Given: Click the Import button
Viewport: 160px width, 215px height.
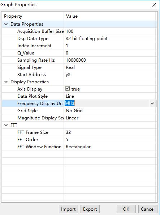Looking at the screenshot, I should pyautogui.click(x=68, y=209).
